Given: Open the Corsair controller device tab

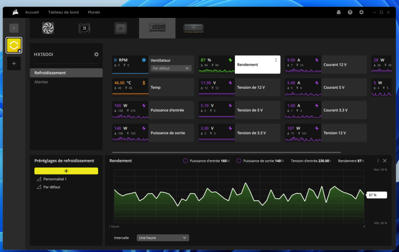Looking at the screenshot, I should click(157, 28).
